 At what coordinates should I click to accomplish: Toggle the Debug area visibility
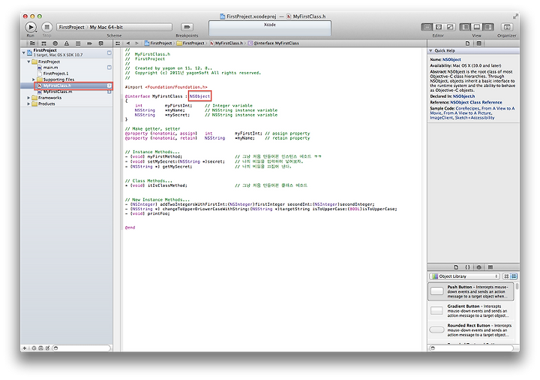[x=477, y=27]
